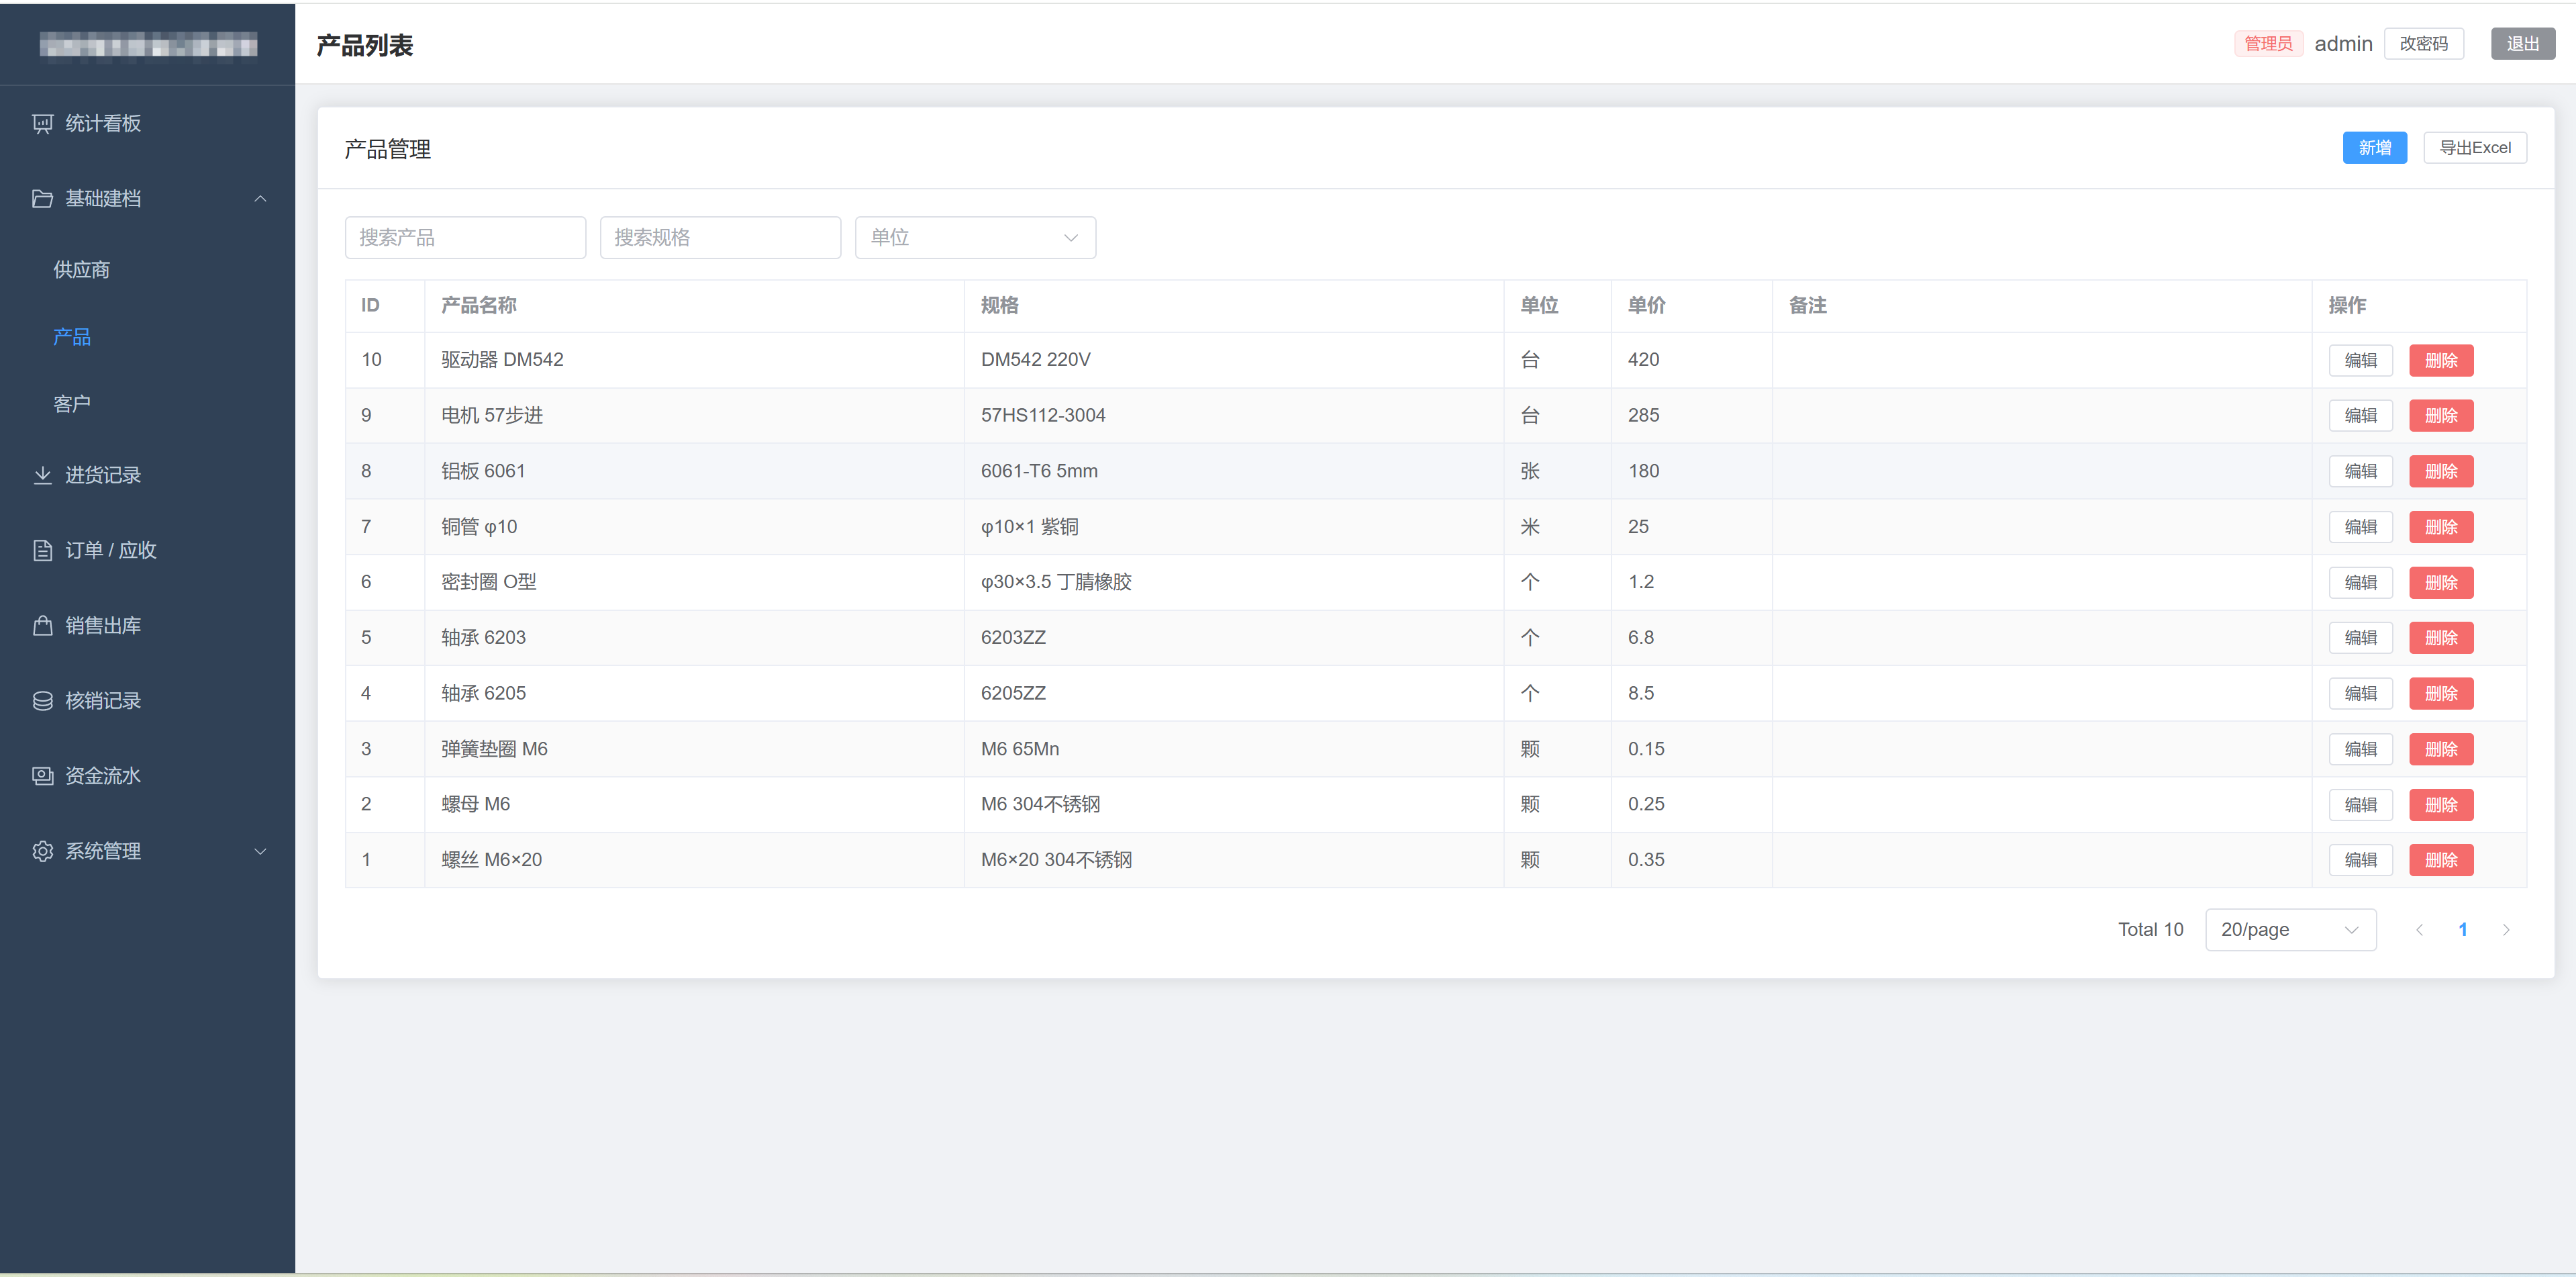Edit the 密封圈 O型 row
The width and height of the screenshot is (2576, 1277).
pos(2360,582)
